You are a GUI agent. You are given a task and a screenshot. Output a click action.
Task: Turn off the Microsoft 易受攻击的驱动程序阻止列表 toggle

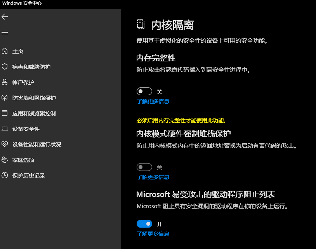pyautogui.click(x=144, y=224)
